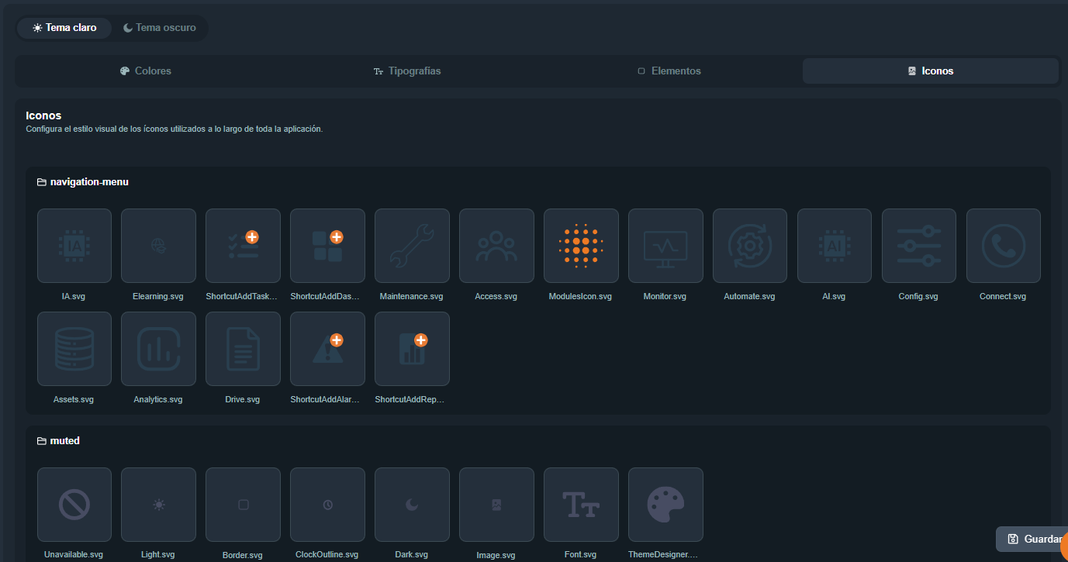
Task: Open the Analytics chart icon
Action: pos(158,349)
